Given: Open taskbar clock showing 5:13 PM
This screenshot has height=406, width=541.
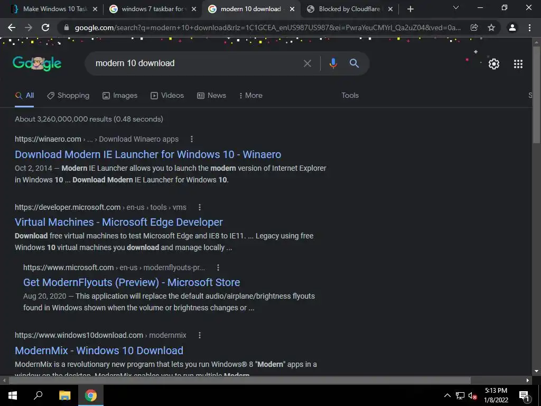Looking at the screenshot, I should point(496,395).
